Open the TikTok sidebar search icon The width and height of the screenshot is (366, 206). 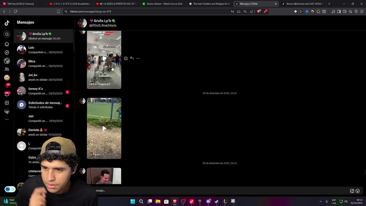coord(7,34)
